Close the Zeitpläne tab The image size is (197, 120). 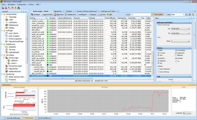[74, 11]
